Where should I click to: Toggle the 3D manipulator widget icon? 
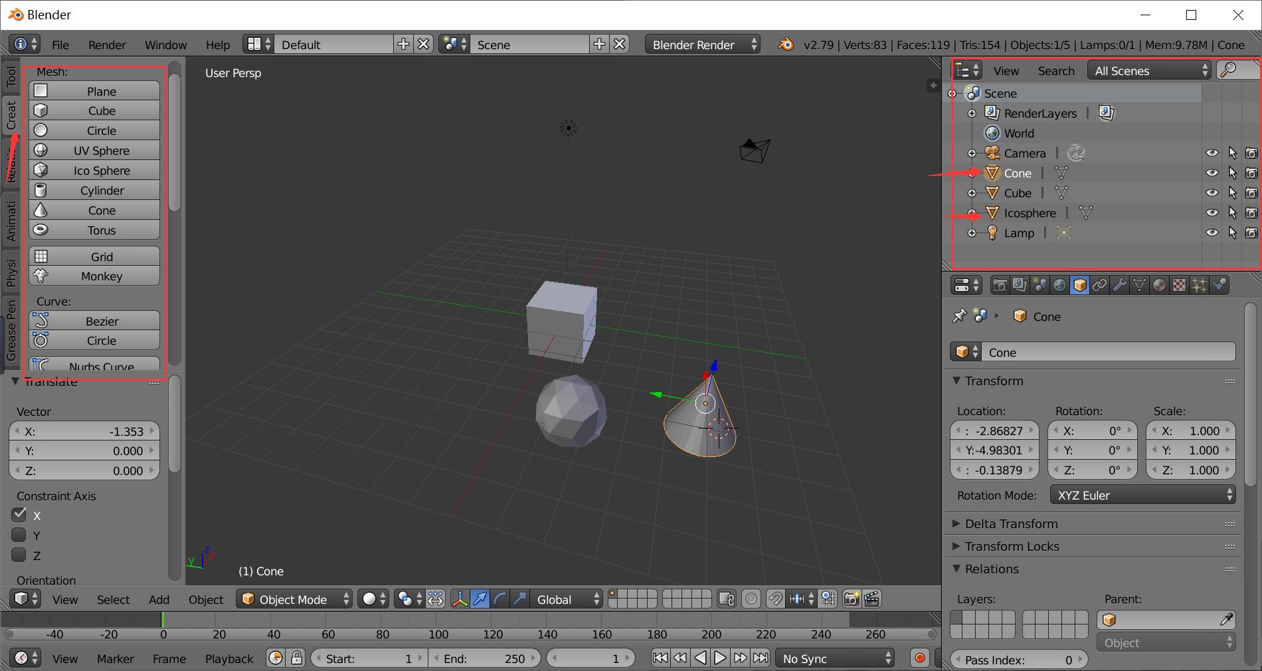459,599
